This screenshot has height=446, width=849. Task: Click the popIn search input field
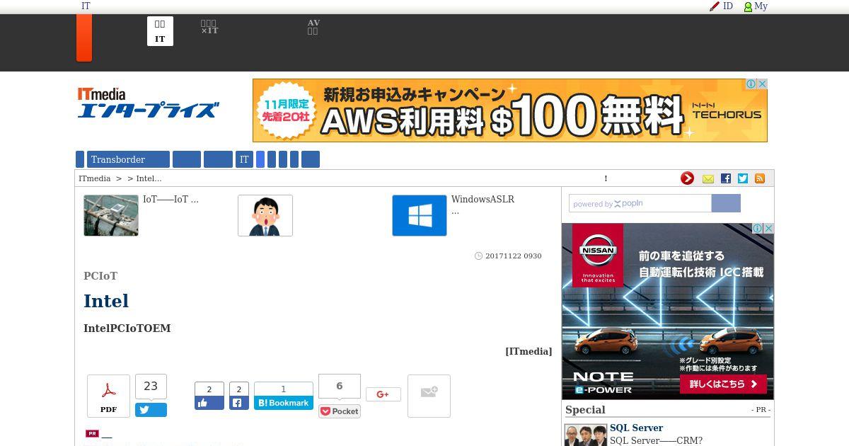(640, 203)
